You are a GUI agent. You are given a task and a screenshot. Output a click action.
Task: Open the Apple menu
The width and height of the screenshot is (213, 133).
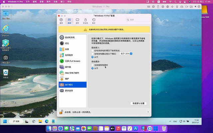click(4, 2)
